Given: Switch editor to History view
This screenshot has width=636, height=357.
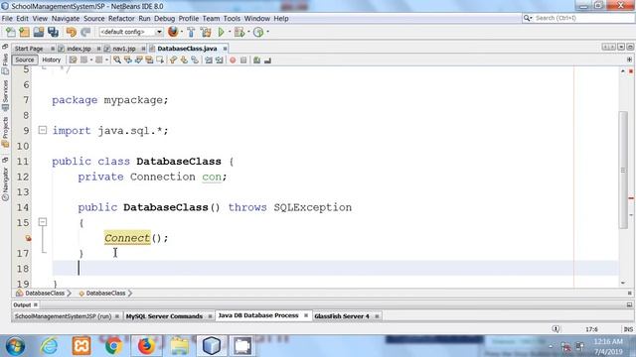Looking at the screenshot, I should [x=51, y=59].
